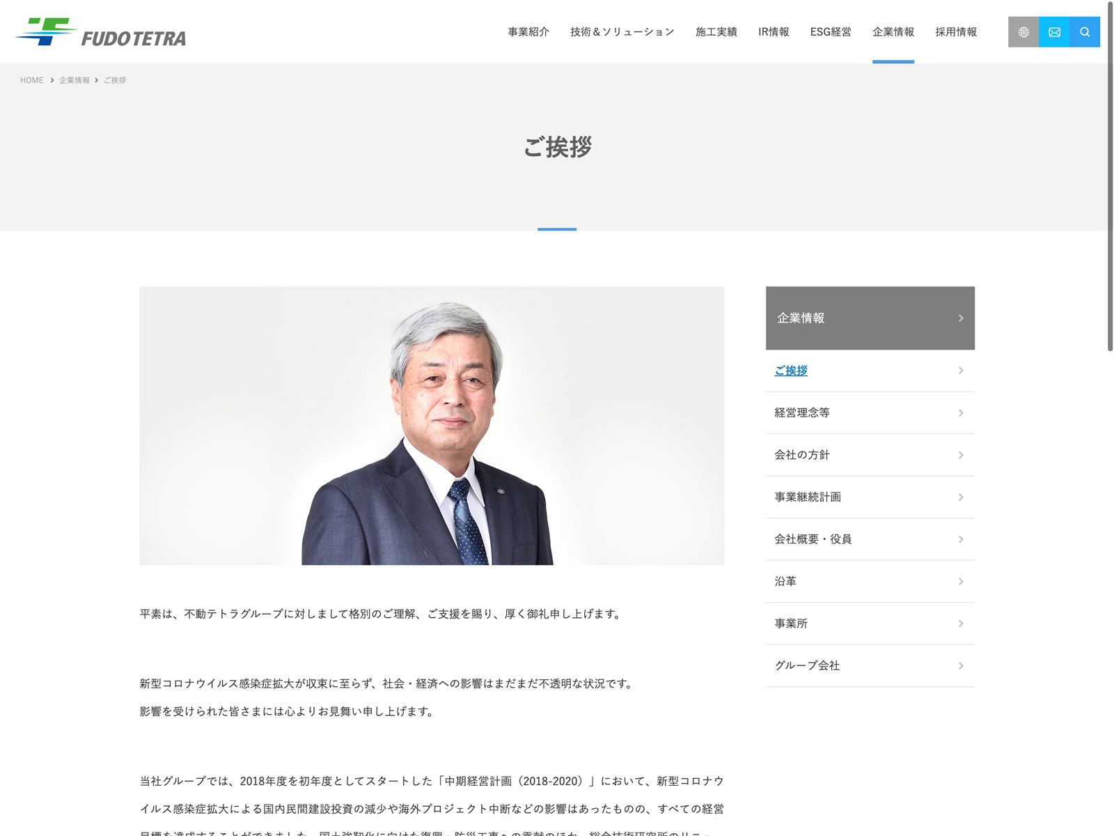Open the mail contact icon
The width and height of the screenshot is (1114, 836).
(x=1054, y=32)
